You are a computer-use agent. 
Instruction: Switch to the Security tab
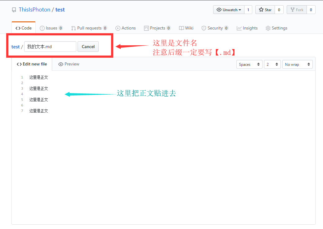215,28
